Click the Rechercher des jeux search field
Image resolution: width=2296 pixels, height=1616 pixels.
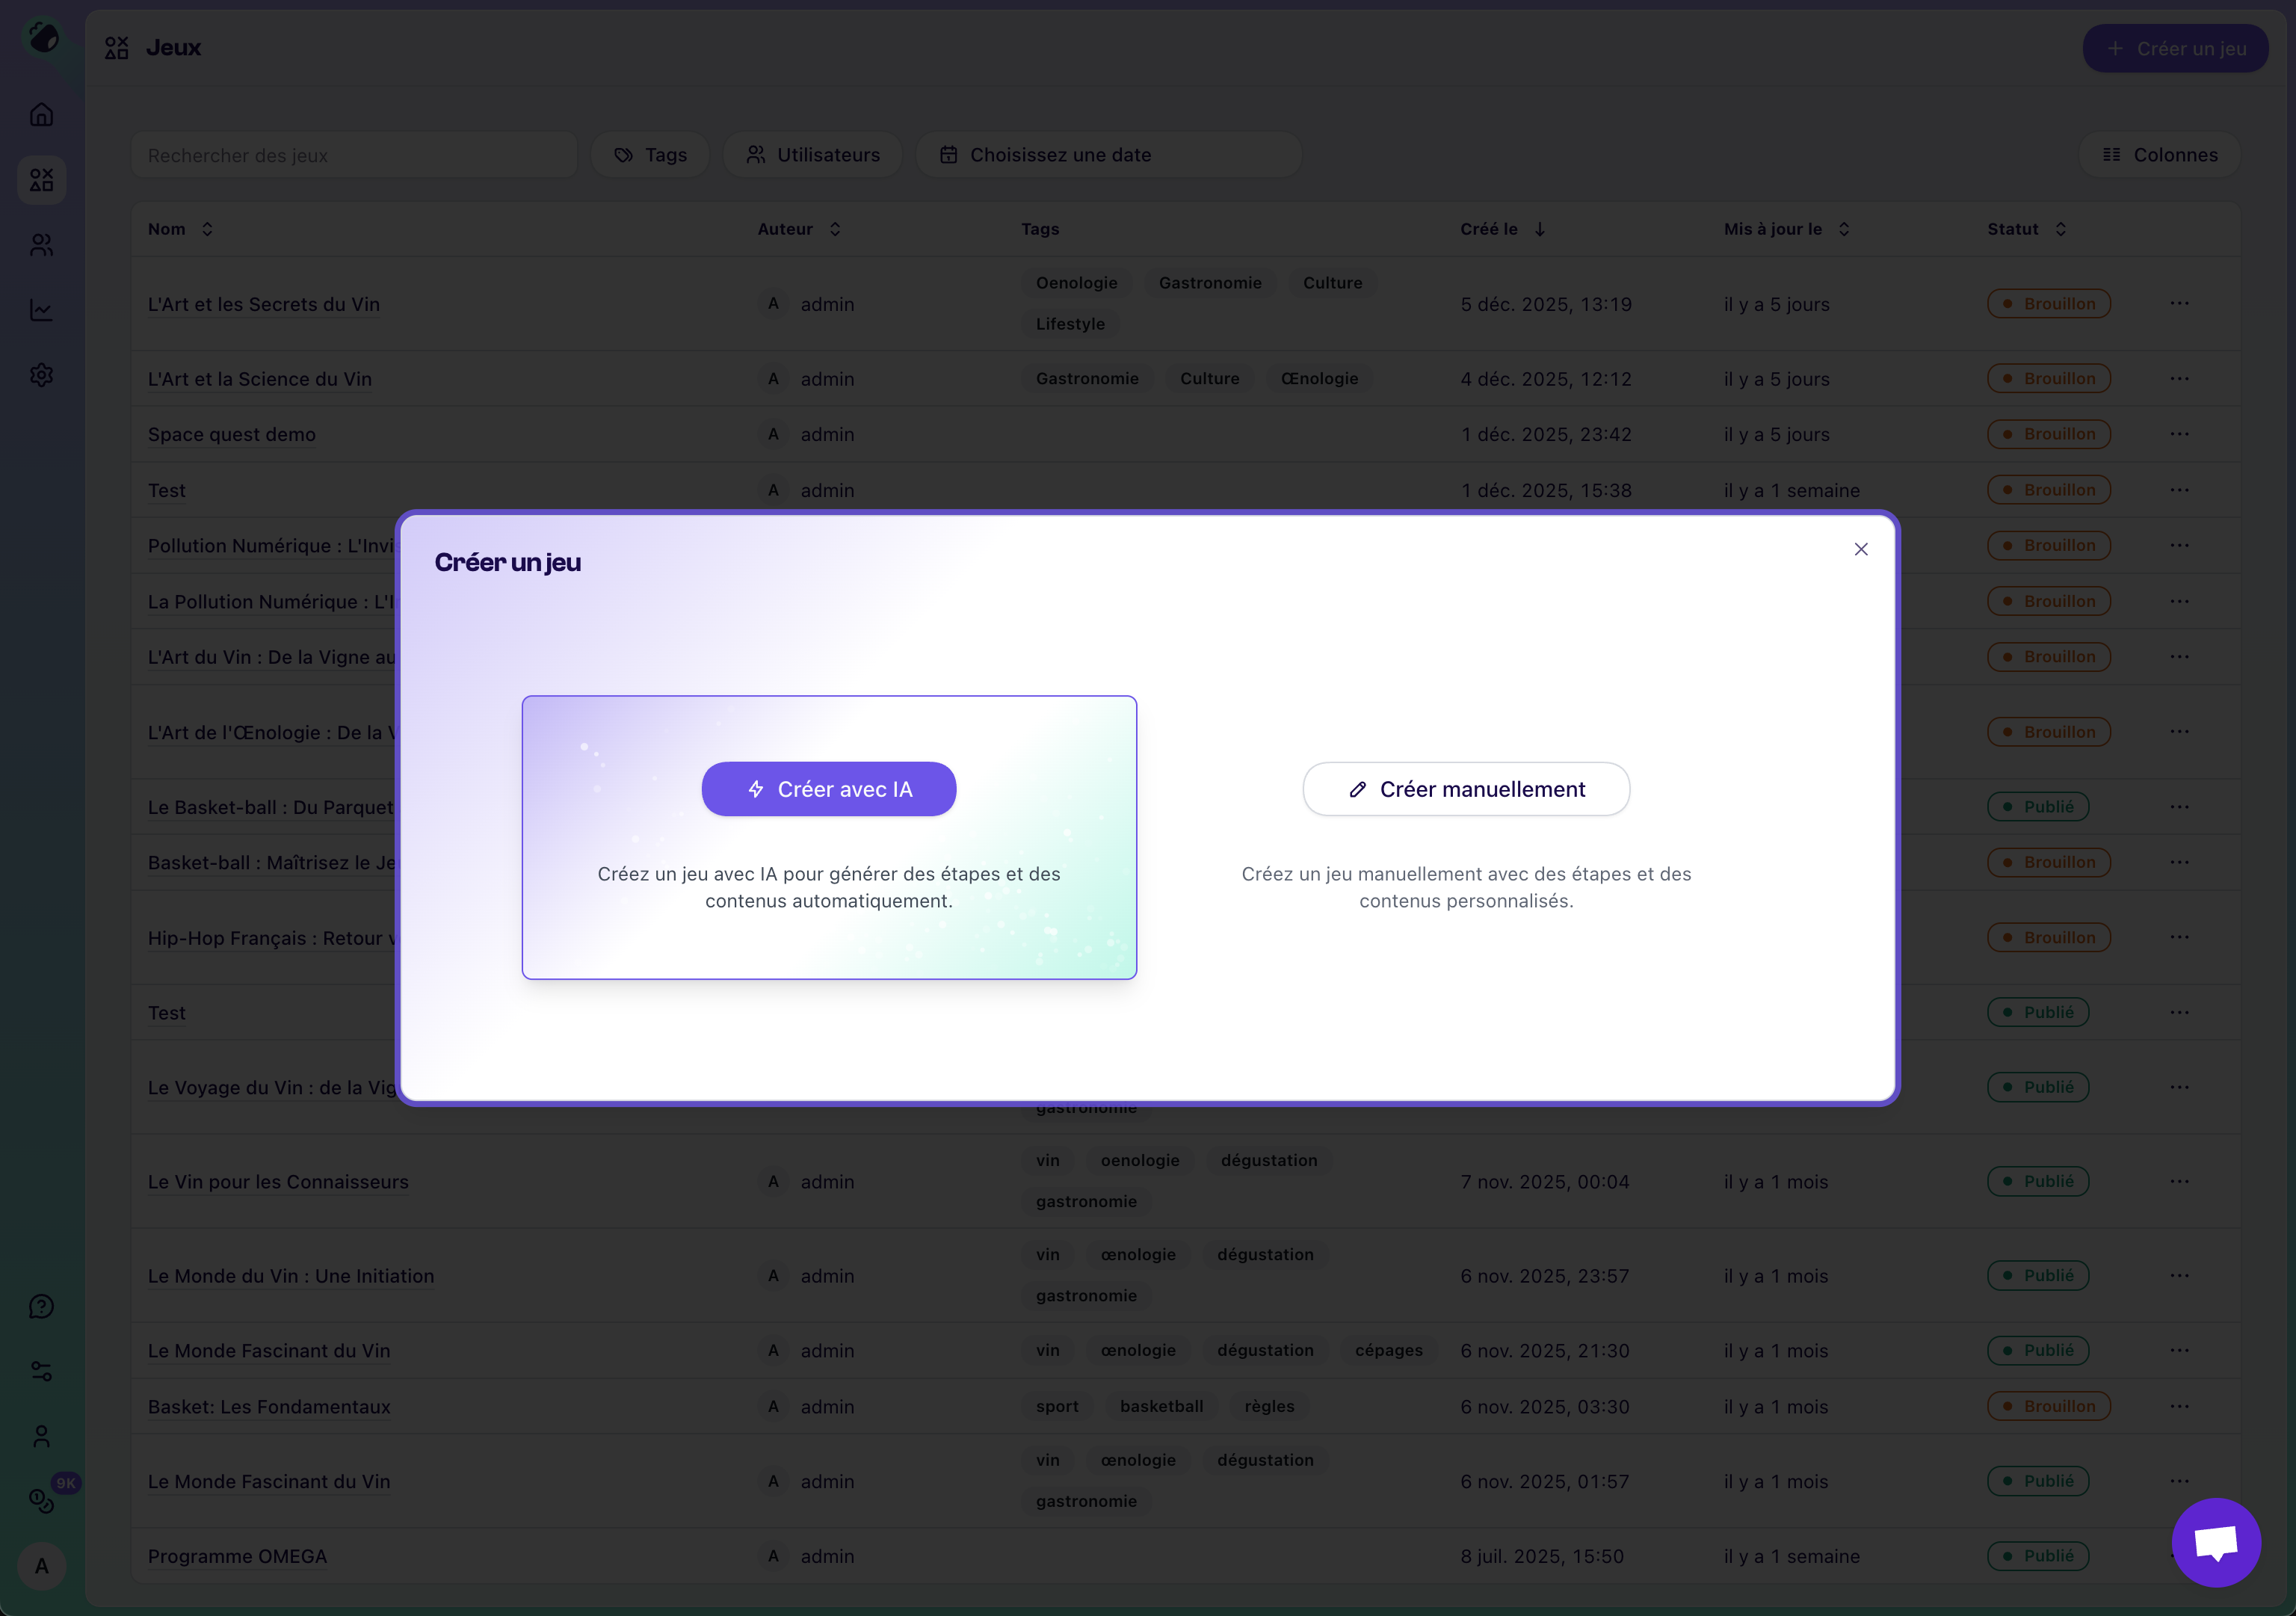point(354,155)
